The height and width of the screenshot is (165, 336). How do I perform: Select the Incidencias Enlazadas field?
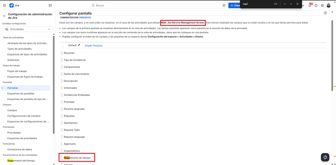click(77, 95)
